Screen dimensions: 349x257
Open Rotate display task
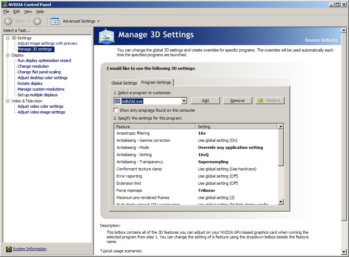[x=30, y=83]
